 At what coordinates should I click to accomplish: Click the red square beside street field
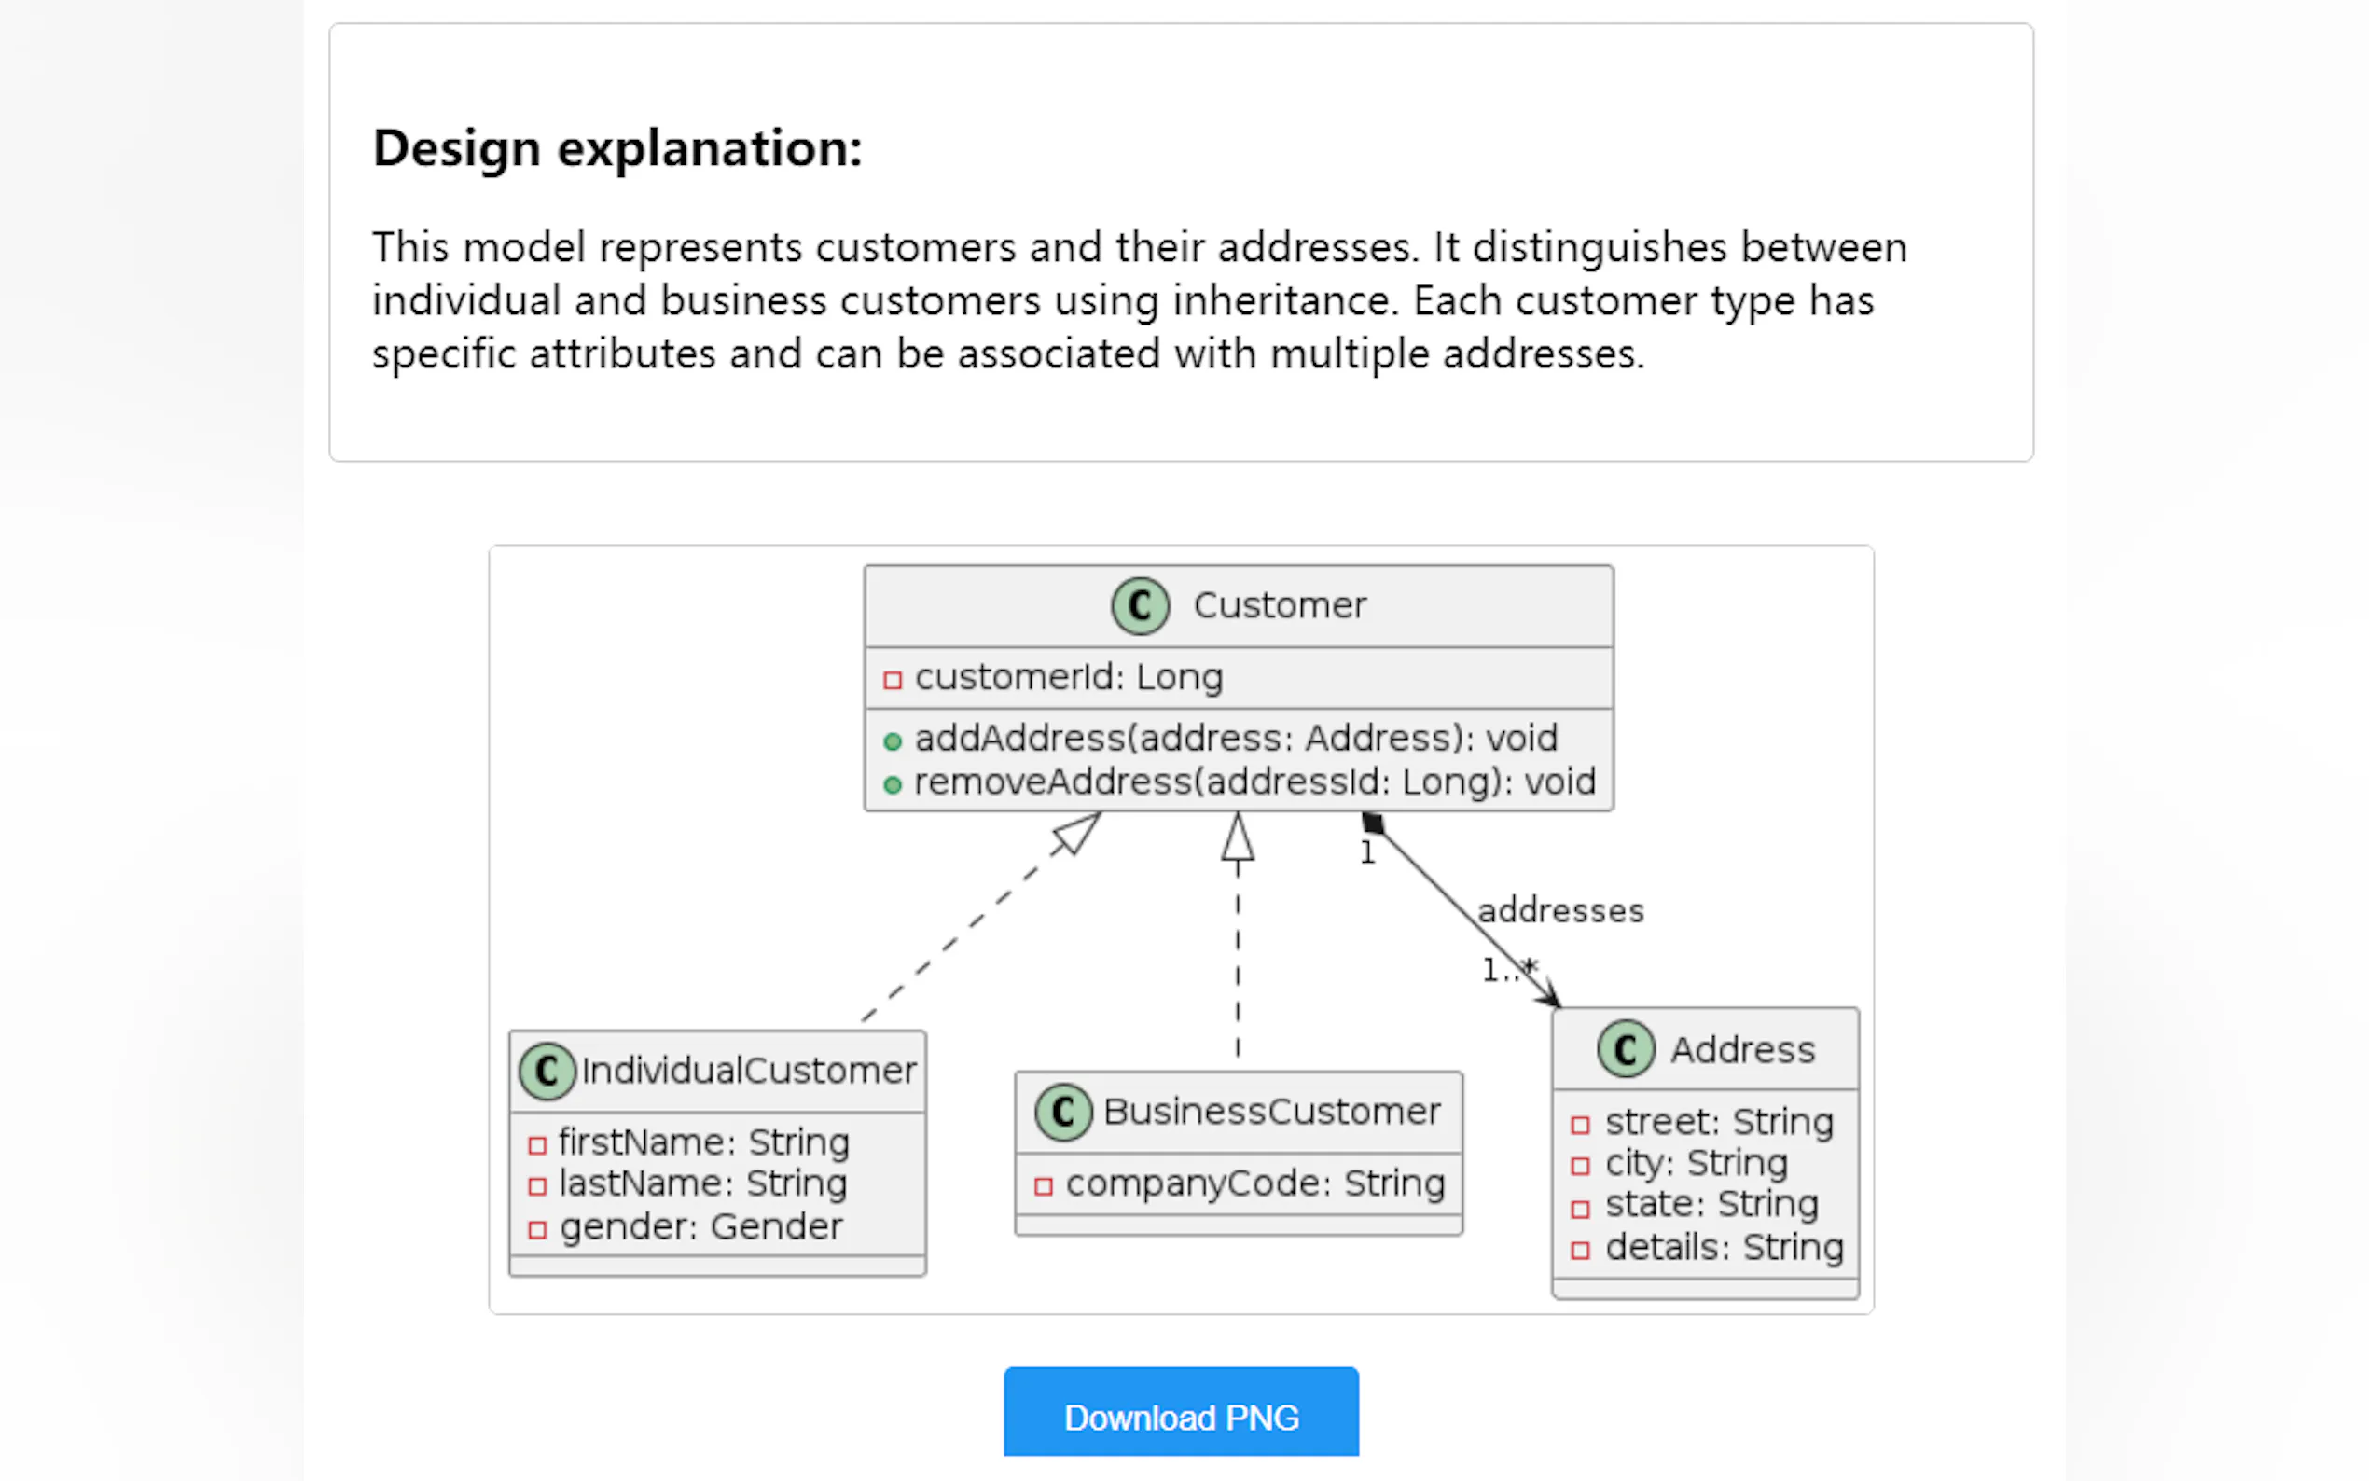(x=1580, y=1125)
